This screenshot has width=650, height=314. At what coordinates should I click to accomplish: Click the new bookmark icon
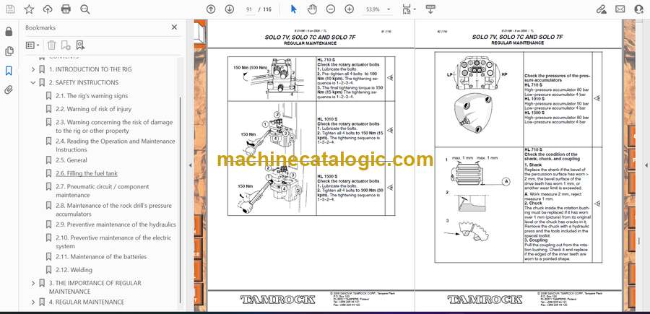[x=66, y=45]
